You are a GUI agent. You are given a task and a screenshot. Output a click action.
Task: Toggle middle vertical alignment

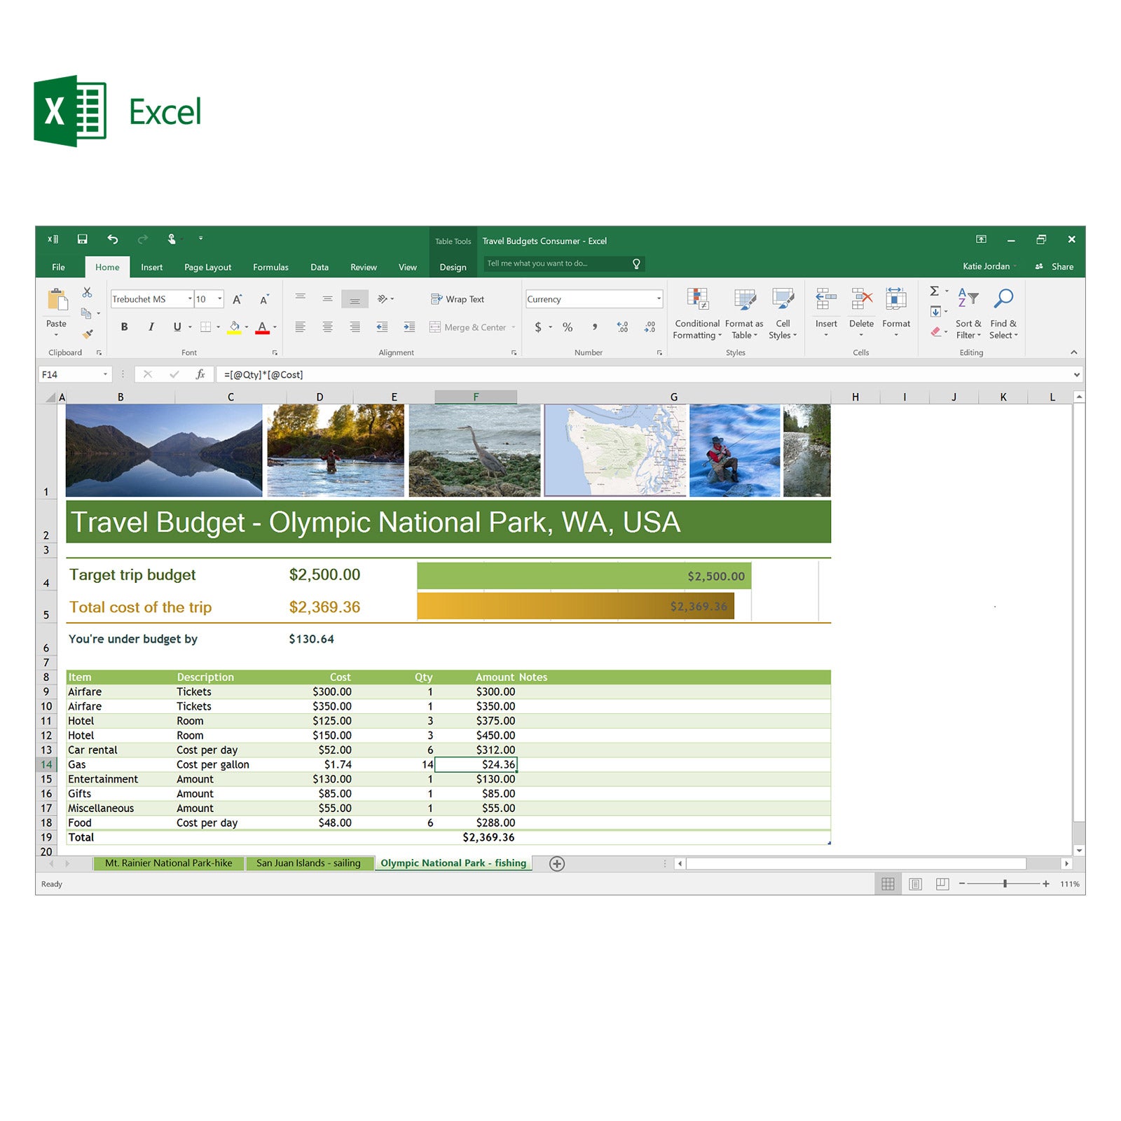pyautogui.click(x=327, y=299)
